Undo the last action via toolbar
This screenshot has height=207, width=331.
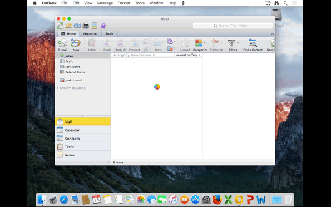pos(69,26)
